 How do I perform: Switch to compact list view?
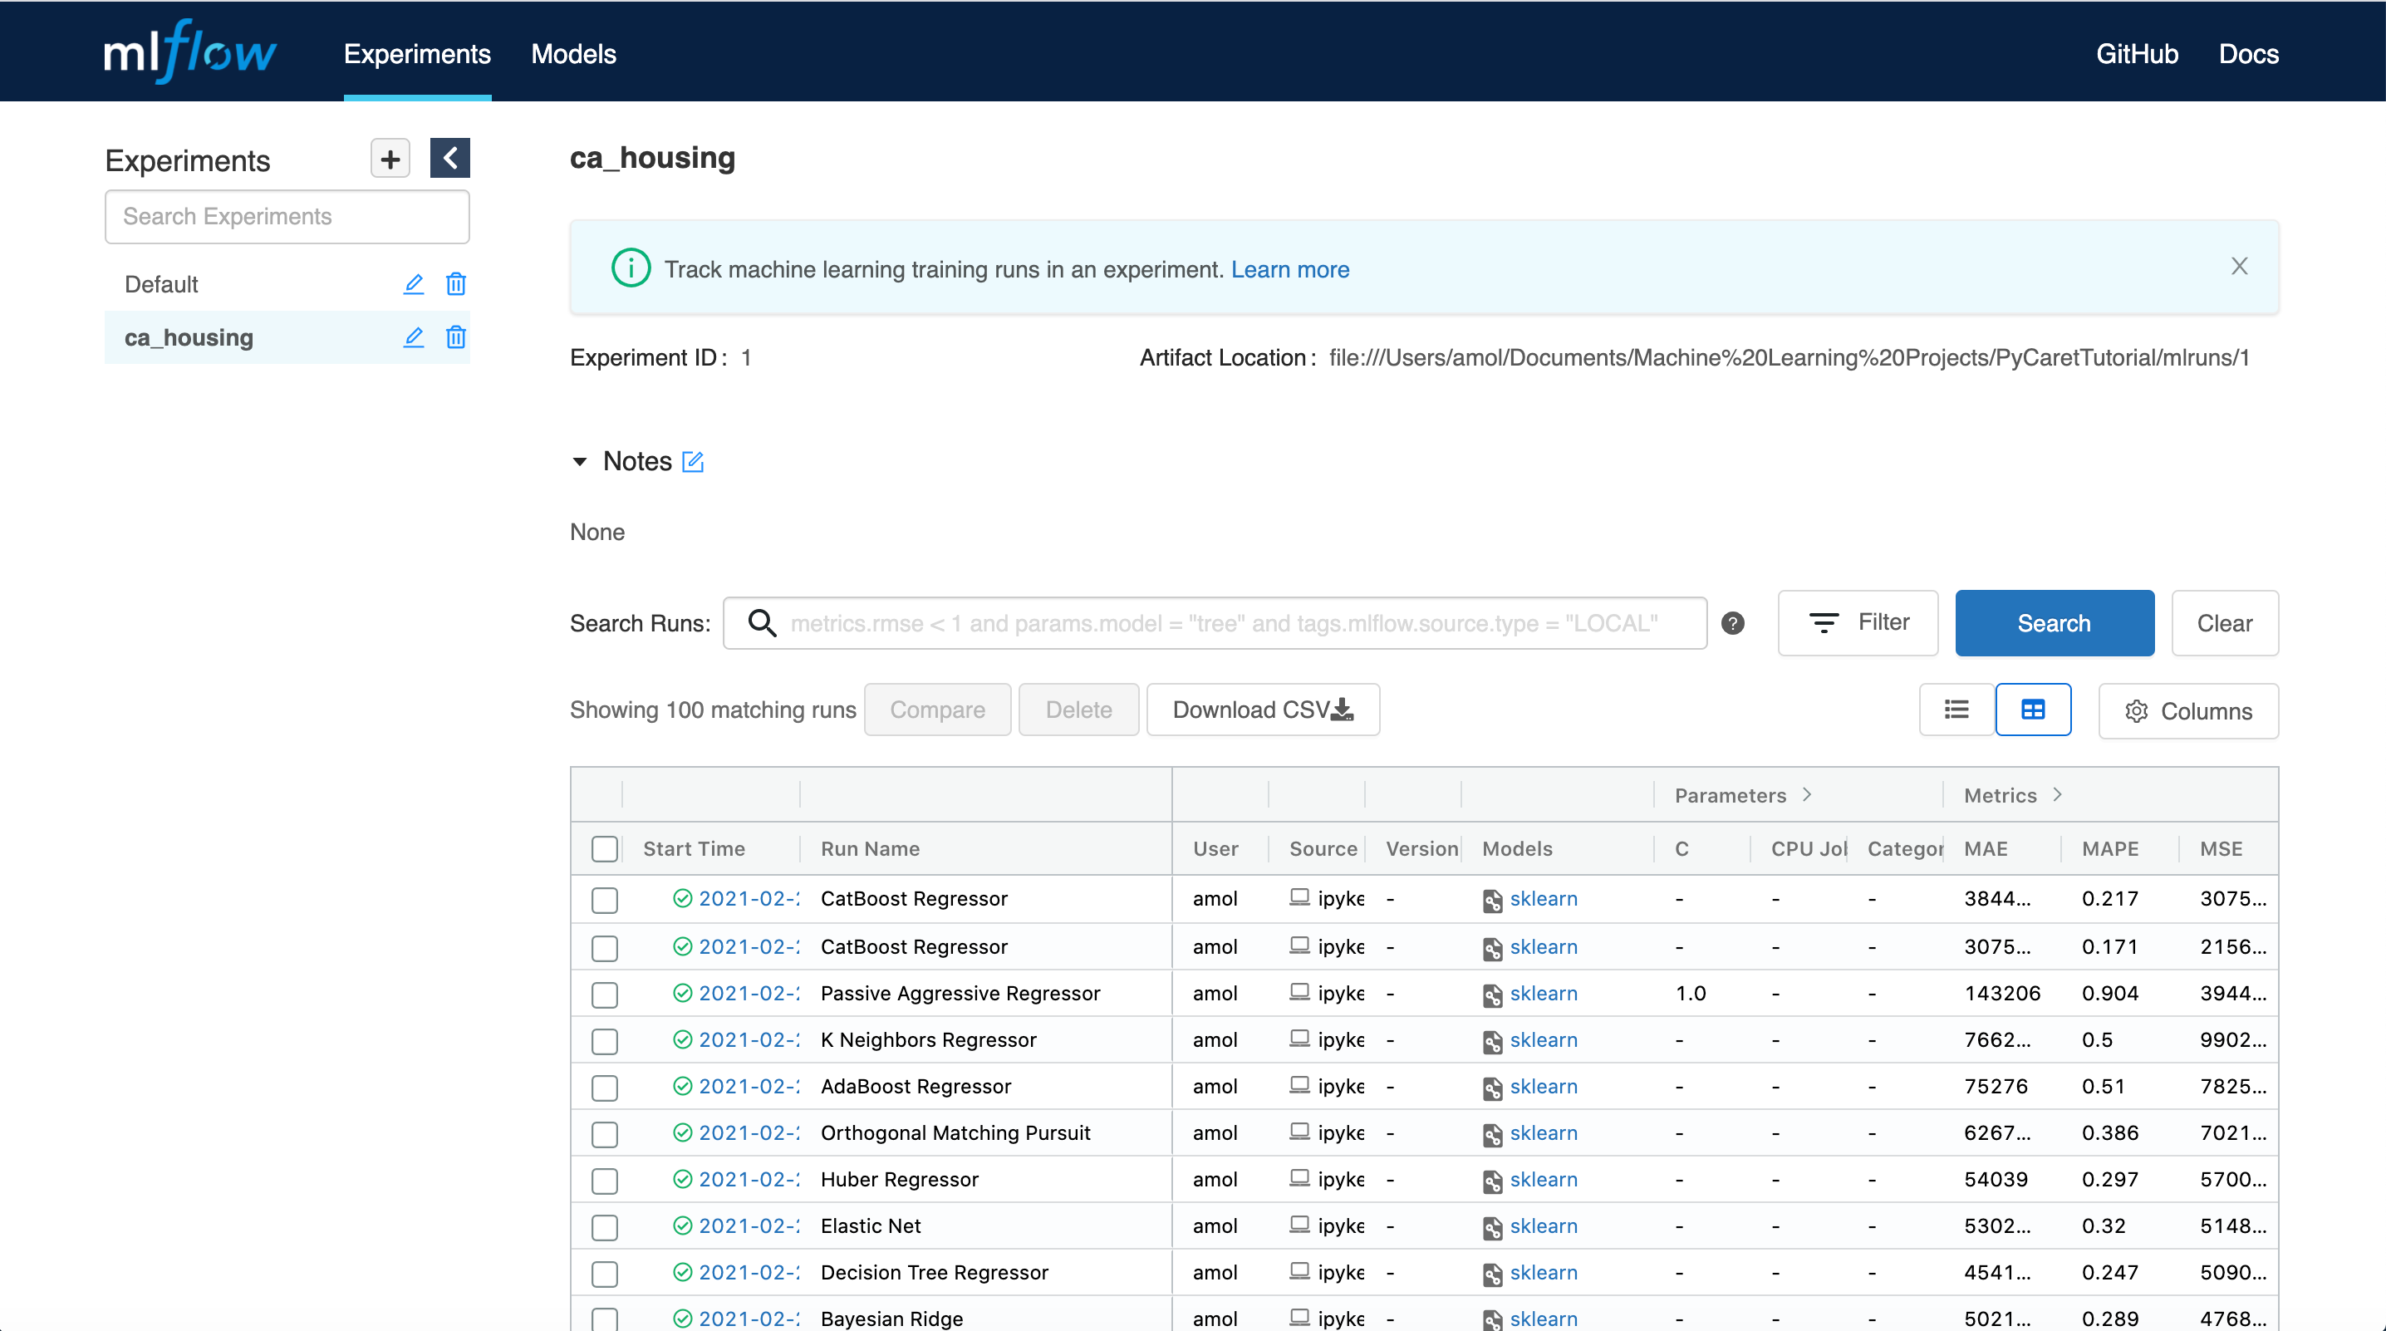click(1957, 710)
